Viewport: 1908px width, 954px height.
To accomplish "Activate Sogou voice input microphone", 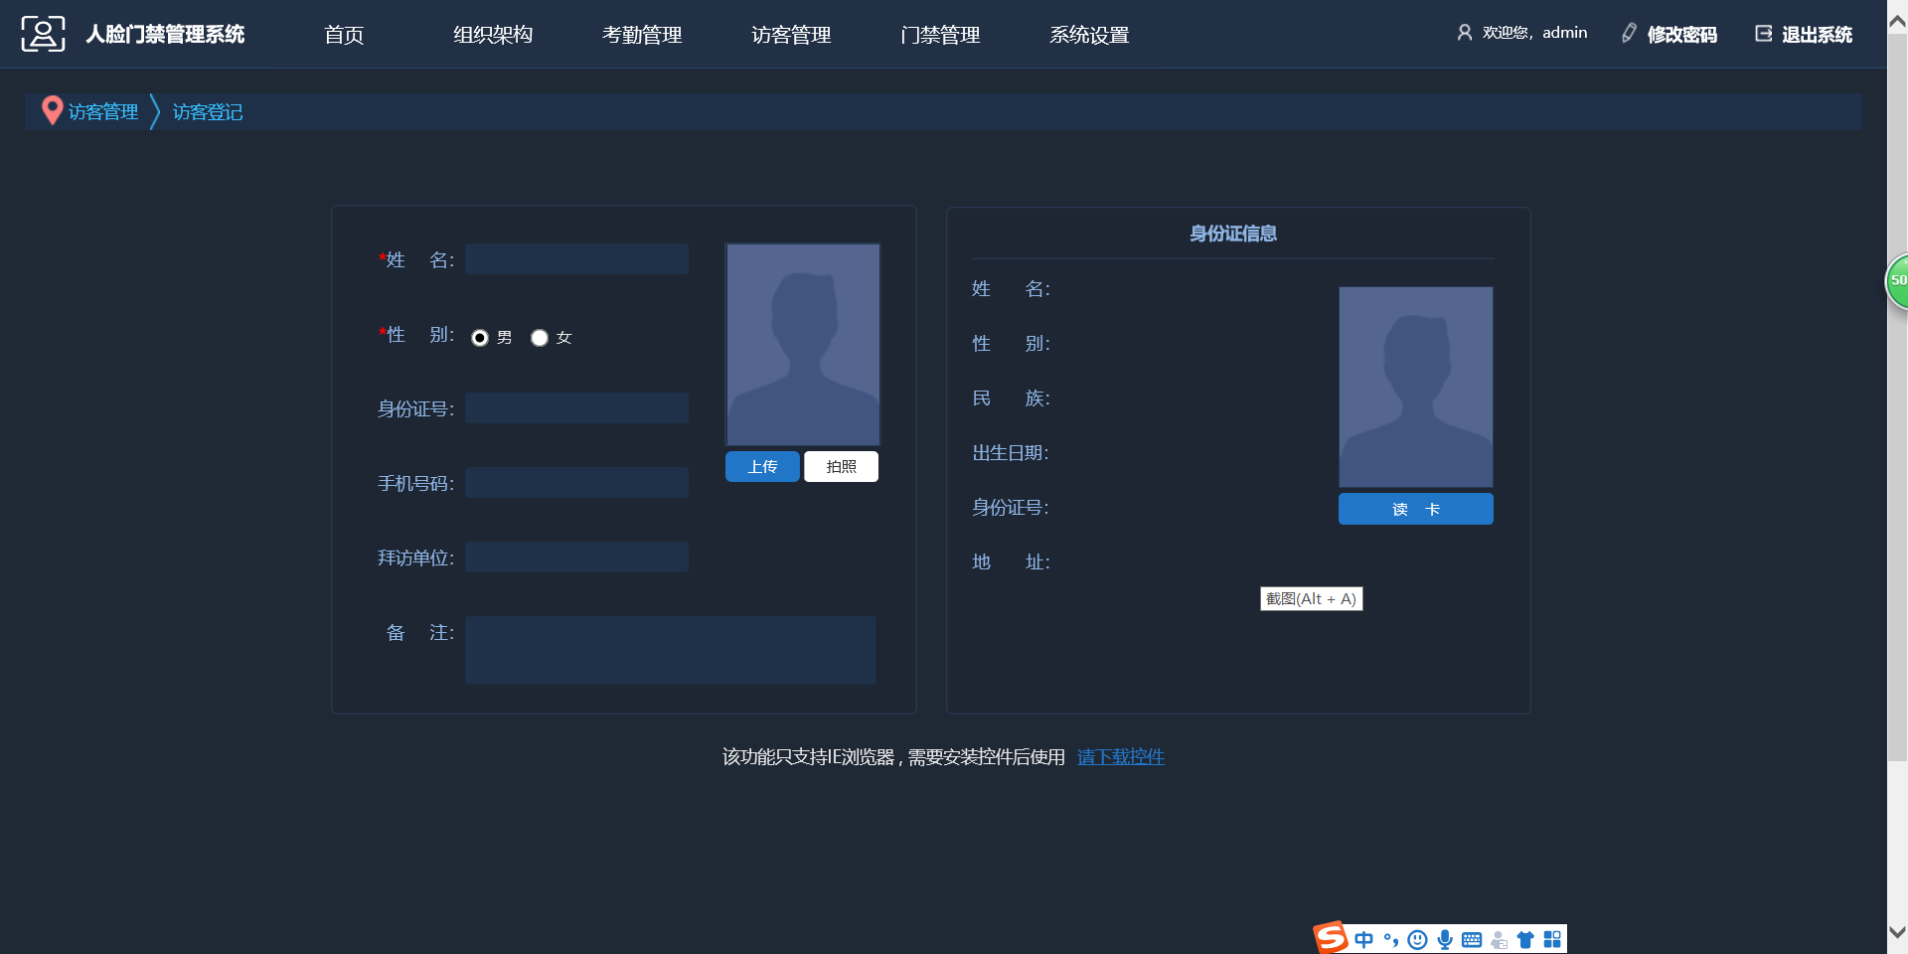I will pos(1445,940).
